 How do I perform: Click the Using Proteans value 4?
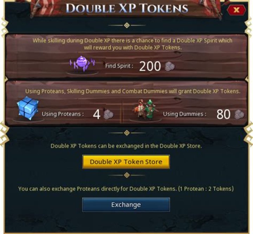(x=97, y=114)
